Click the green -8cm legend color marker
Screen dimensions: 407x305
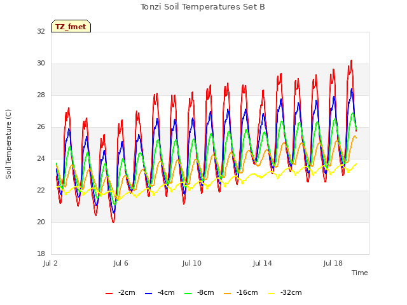(x=188, y=294)
